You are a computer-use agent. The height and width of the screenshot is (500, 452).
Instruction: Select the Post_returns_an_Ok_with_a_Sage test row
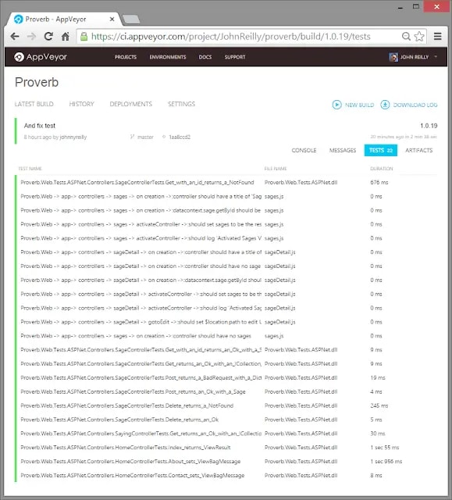pyautogui.click(x=227, y=391)
